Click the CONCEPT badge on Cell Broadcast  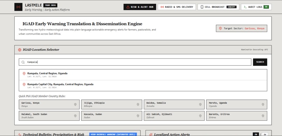click(x=232, y=7)
